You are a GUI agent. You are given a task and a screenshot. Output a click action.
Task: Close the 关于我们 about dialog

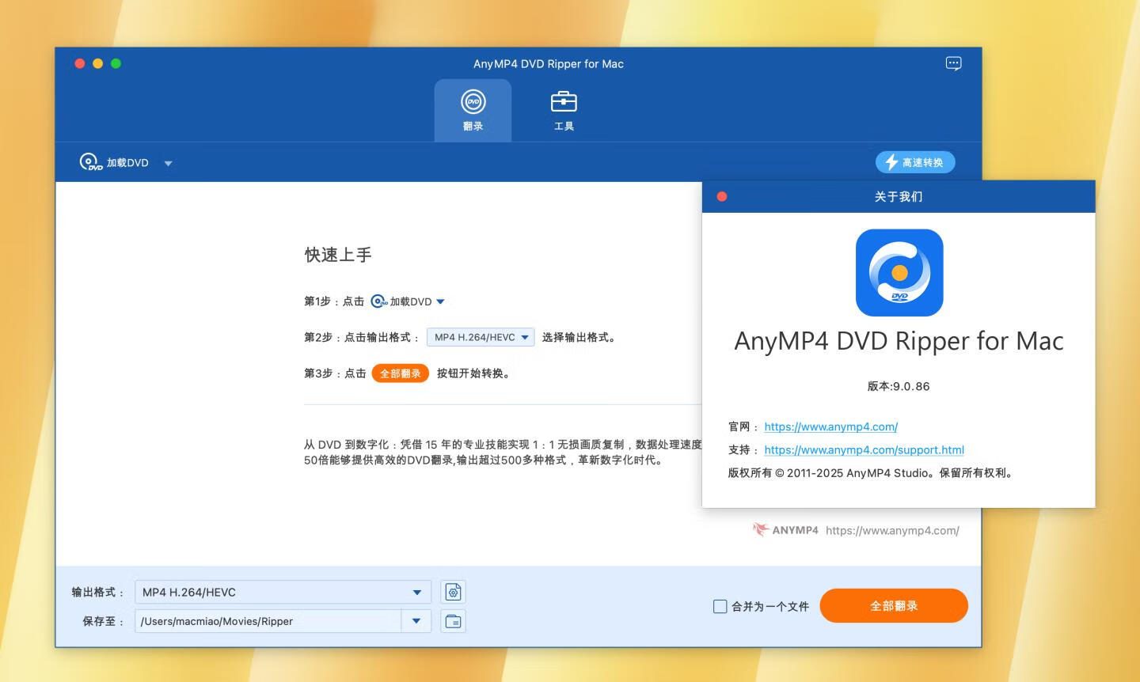click(722, 196)
